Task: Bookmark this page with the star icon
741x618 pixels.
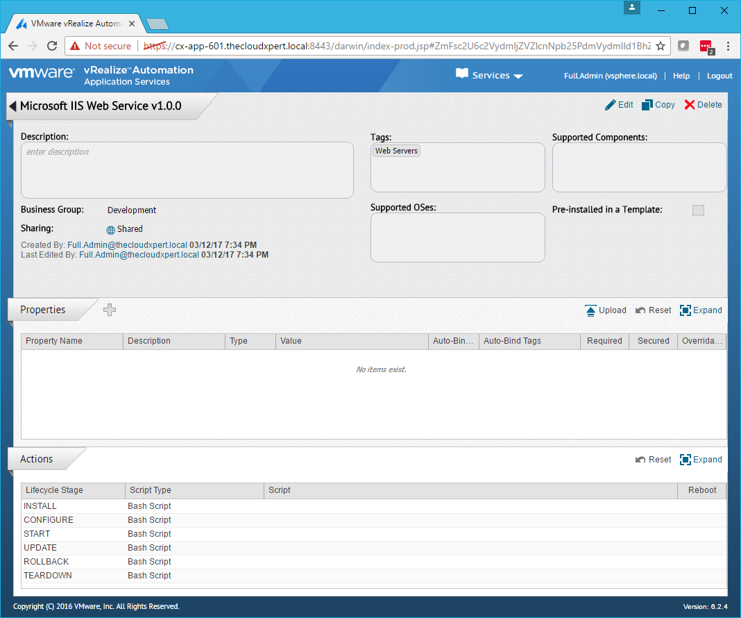Action: (x=661, y=46)
